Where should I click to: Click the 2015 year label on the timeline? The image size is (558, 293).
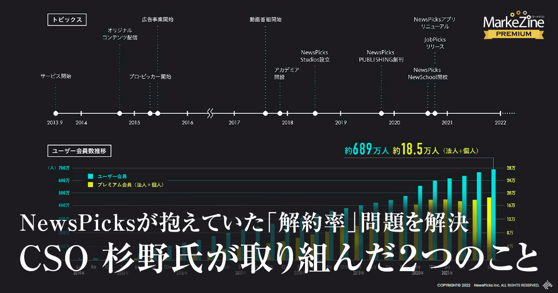pos(134,123)
